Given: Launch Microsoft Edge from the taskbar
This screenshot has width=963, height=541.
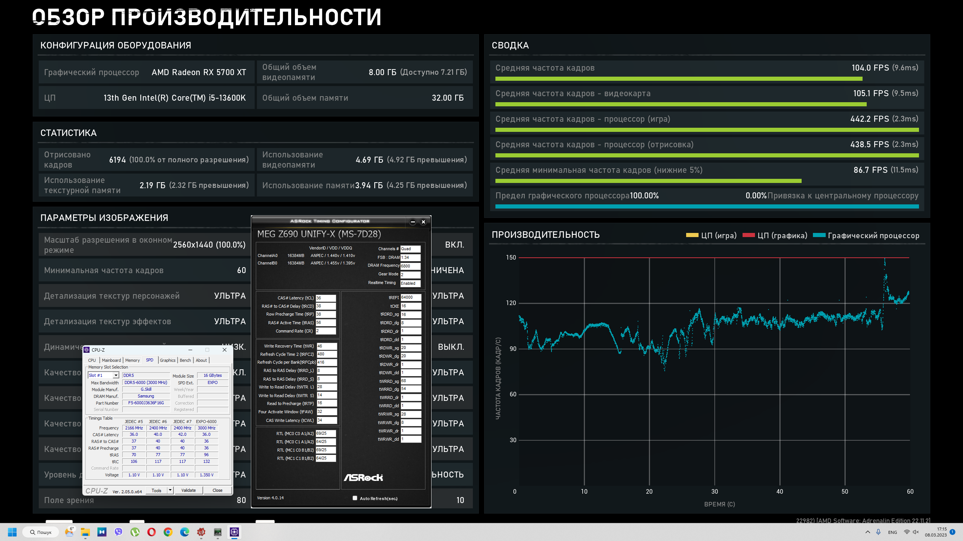Looking at the screenshot, I should 185,532.
